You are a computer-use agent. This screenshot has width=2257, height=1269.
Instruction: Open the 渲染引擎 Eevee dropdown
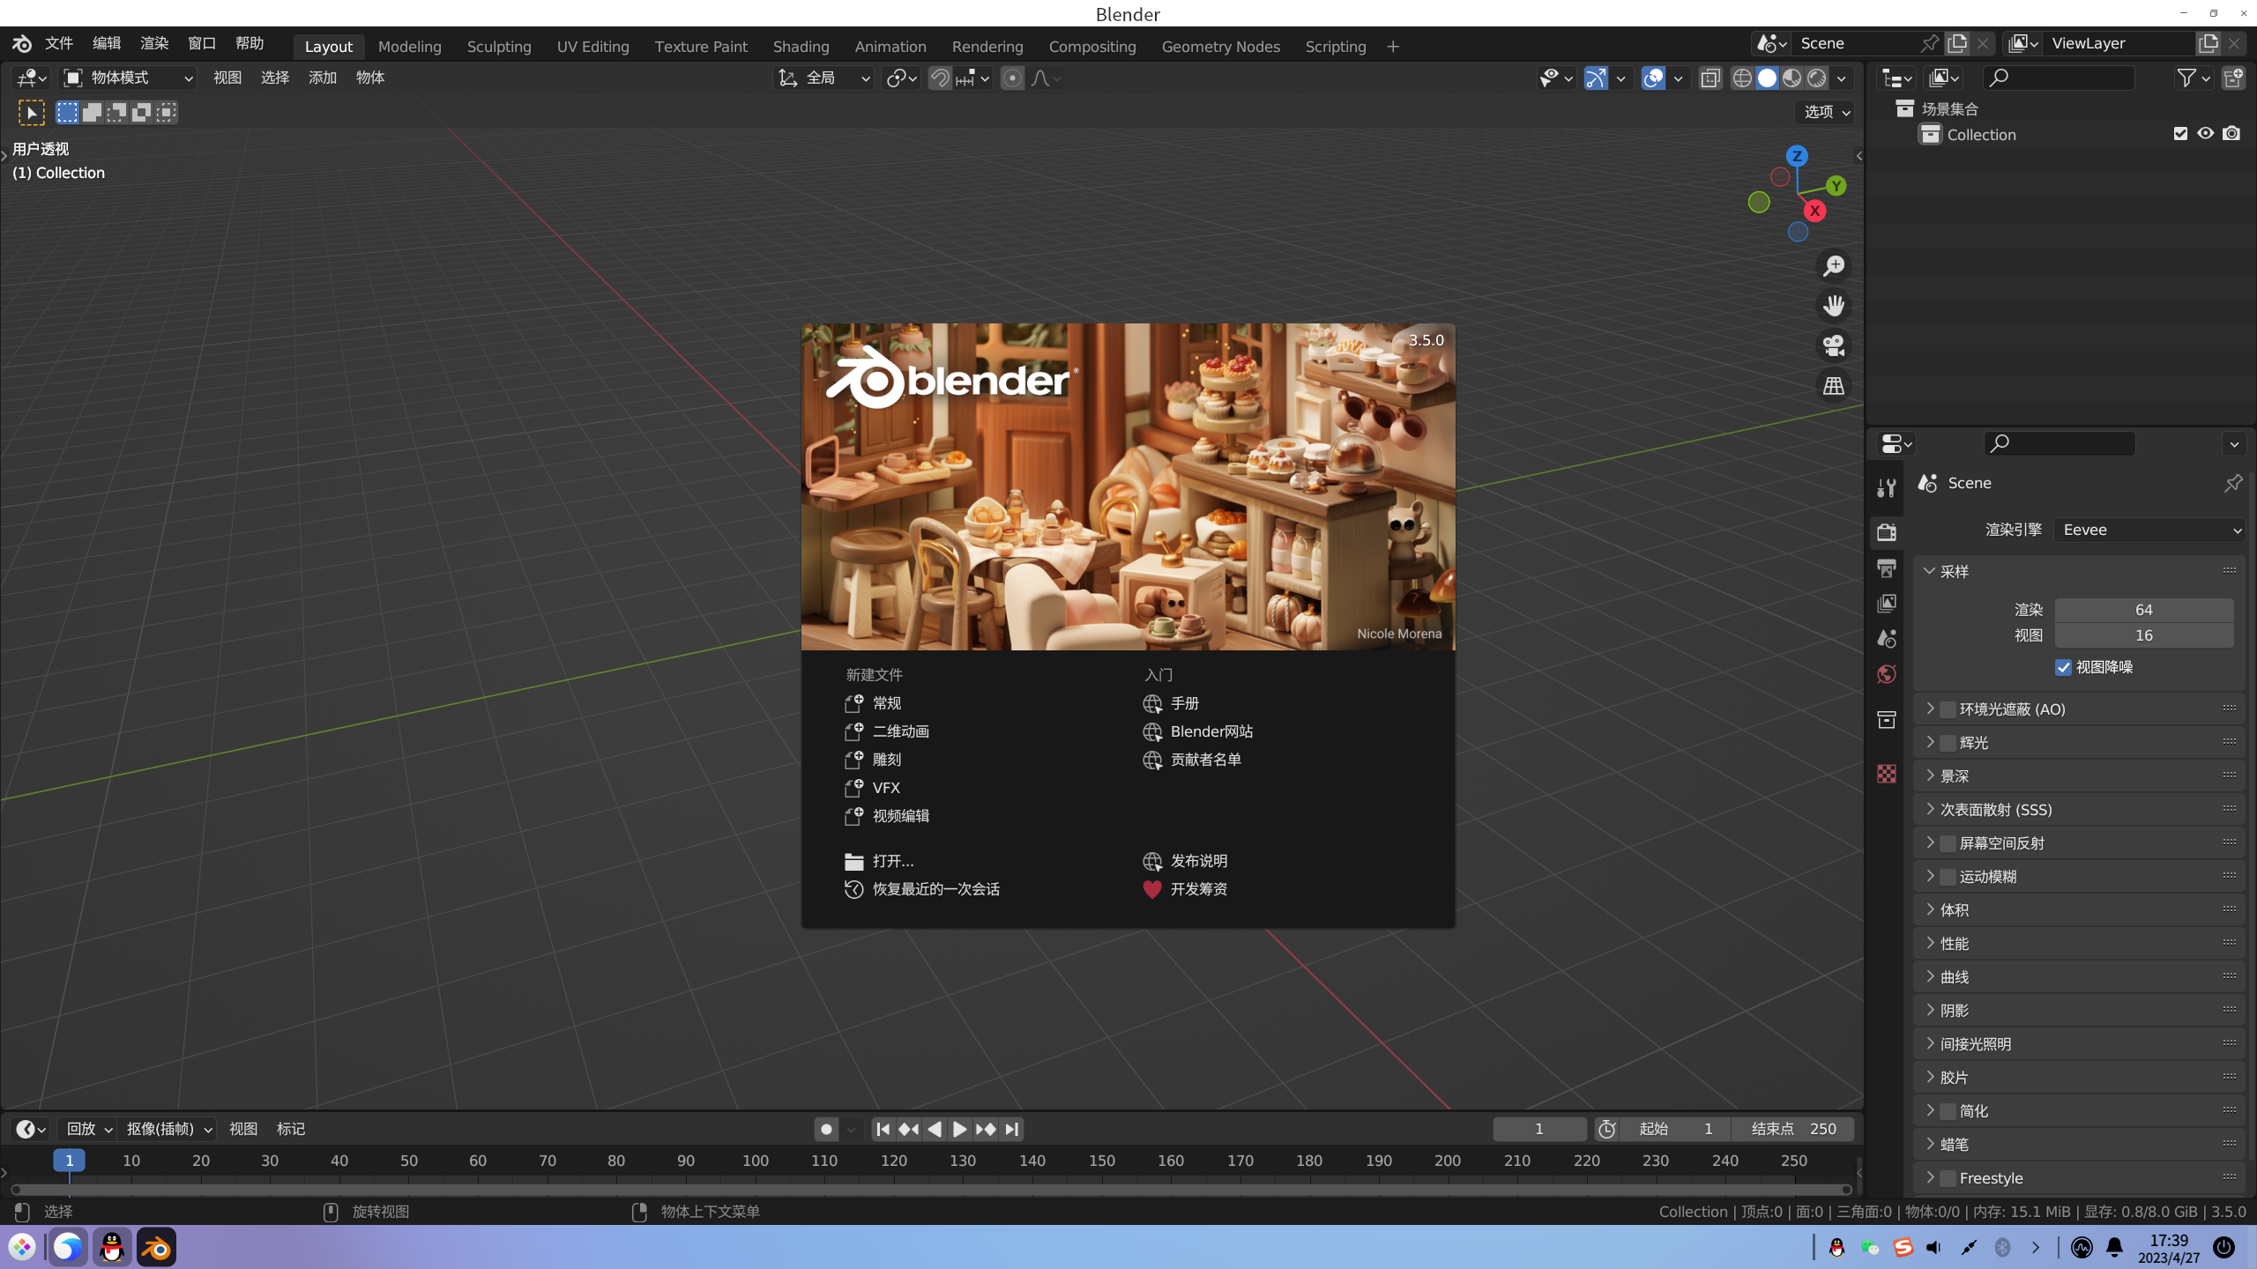pyautogui.click(x=2149, y=530)
